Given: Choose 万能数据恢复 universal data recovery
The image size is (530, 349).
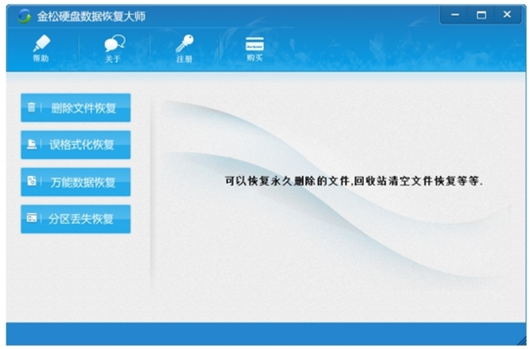Looking at the screenshot, I should pos(76,182).
